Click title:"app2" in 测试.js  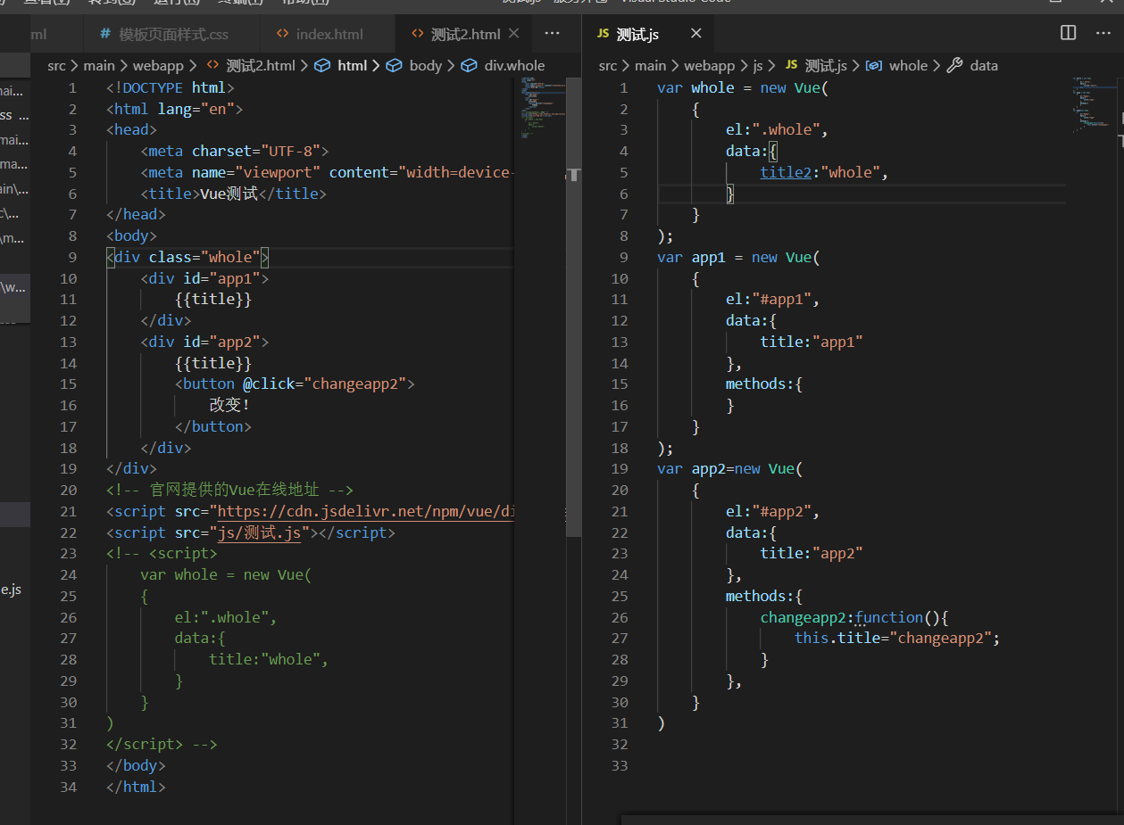(x=812, y=553)
